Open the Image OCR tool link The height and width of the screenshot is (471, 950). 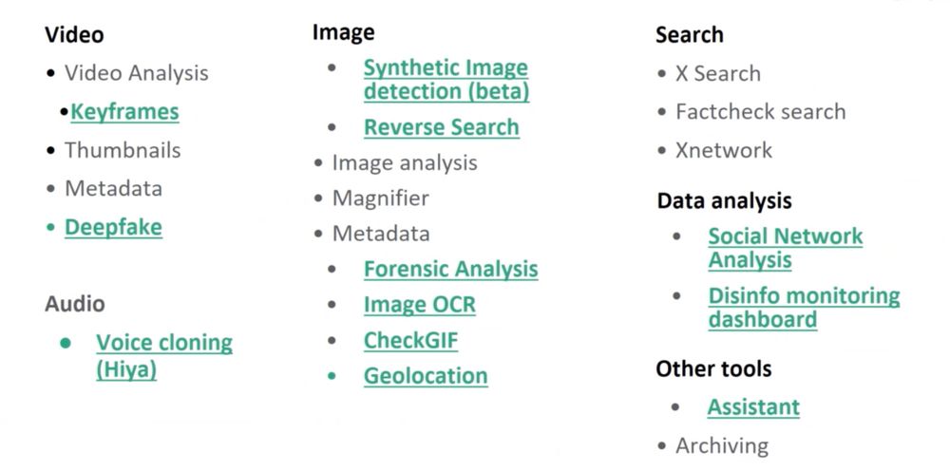(x=419, y=305)
